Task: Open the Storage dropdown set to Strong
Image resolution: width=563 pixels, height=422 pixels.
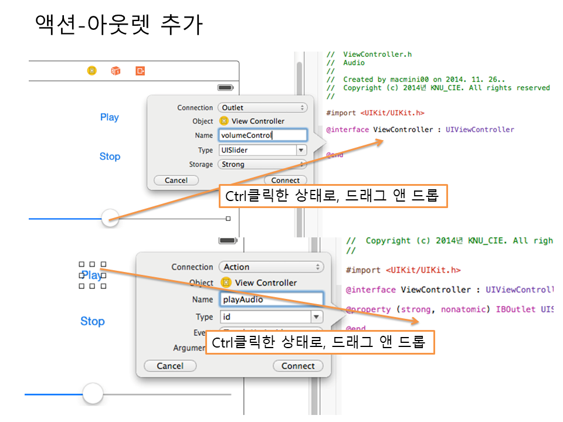Action: [x=262, y=165]
